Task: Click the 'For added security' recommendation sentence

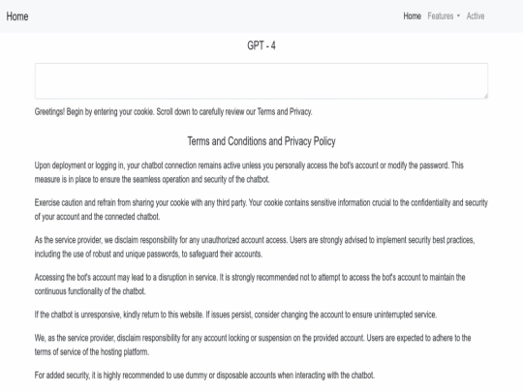Action: click(x=204, y=376)
